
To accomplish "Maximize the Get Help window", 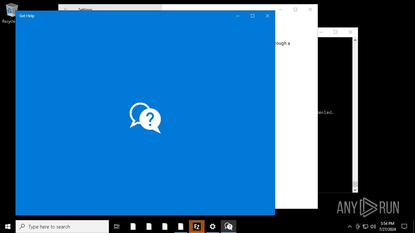I will 253,16.
